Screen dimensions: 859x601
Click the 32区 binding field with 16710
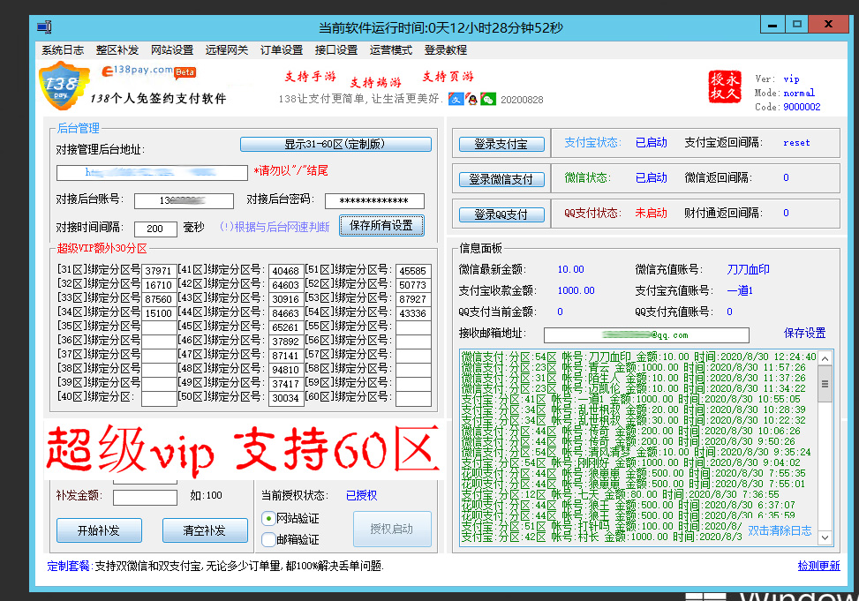click(x=159, y=285)
